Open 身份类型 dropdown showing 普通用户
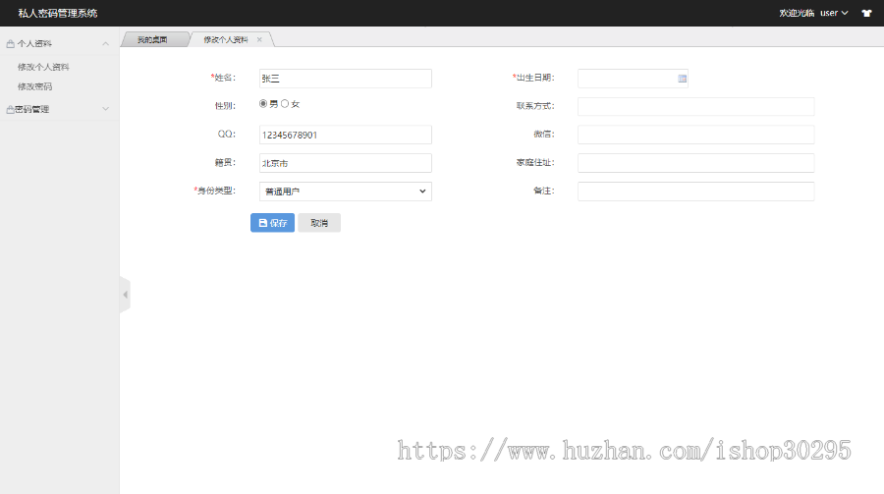 point(346,192)
